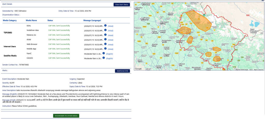265x119 pixels.
Task: Click the Entry Date & Time value
Action: [x=83, y=11]
